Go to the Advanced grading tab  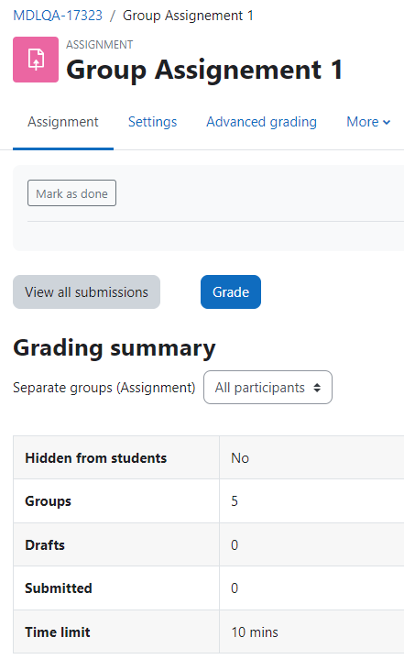[x=261, y=122]
